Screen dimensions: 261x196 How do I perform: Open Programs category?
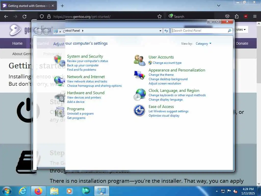[76, 109]
